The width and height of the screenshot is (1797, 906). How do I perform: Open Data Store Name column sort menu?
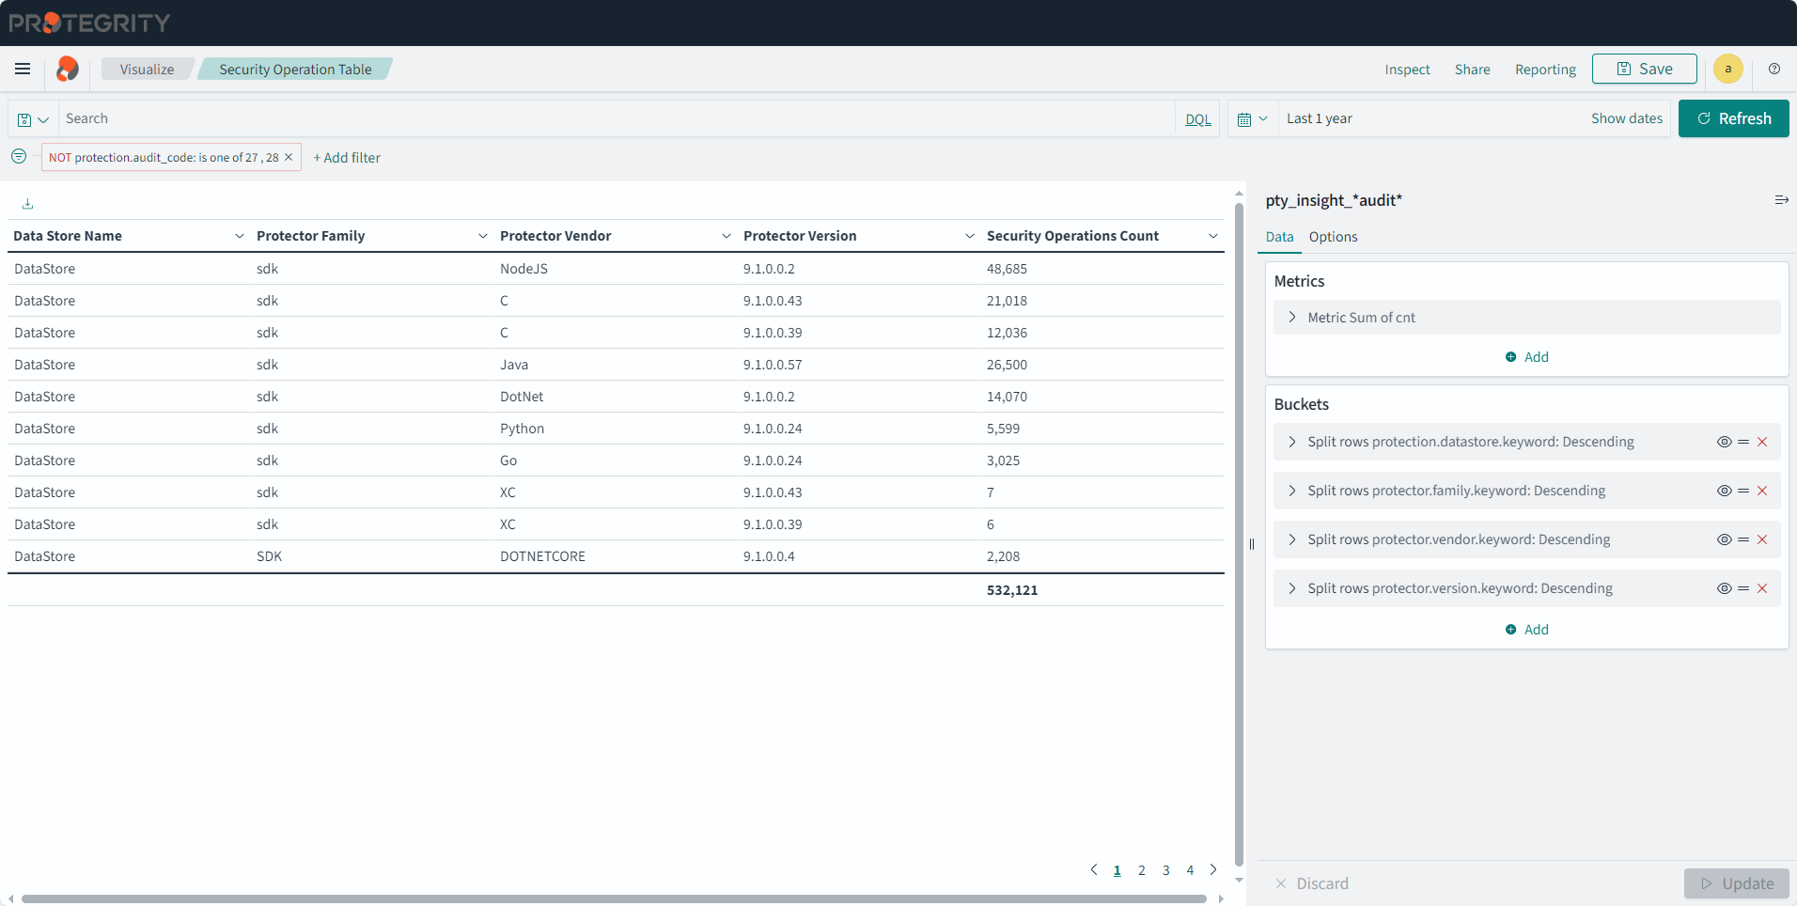(x=239, y=236)
